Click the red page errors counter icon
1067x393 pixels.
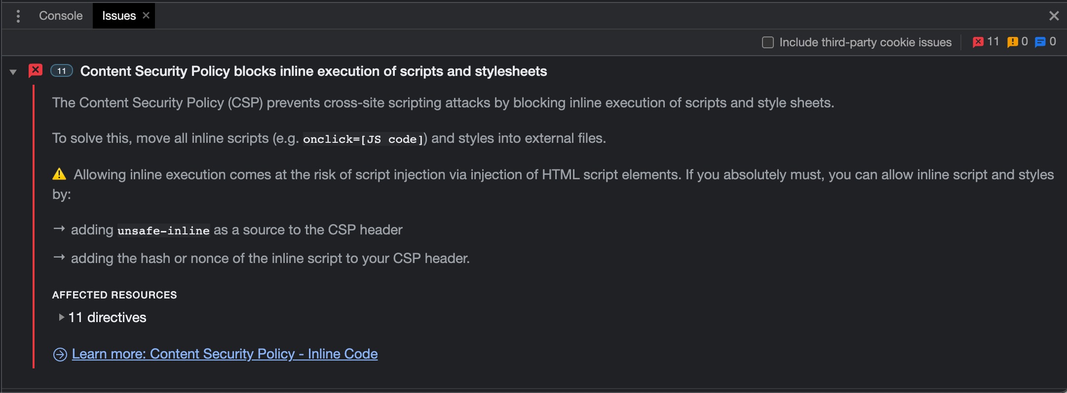click(x=978, y=42)
